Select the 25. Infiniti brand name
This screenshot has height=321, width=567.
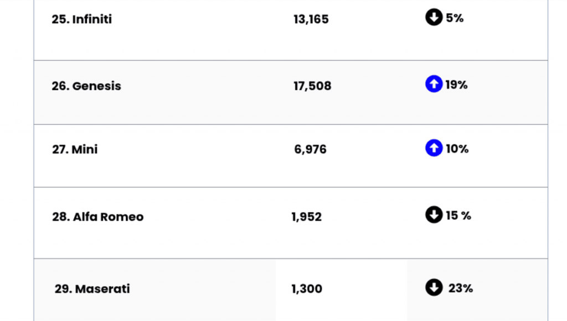(82, 19)
